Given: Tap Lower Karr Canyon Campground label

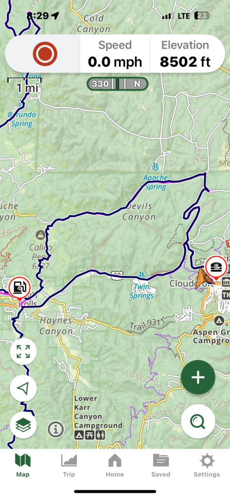Looking at the screenshot, I should coord(98,412).
